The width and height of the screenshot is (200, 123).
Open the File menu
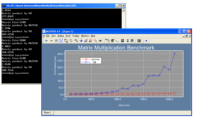(x=48, y=36)
